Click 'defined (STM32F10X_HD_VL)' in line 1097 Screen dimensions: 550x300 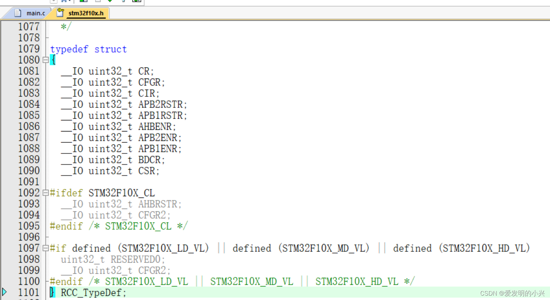click(462, 248)
